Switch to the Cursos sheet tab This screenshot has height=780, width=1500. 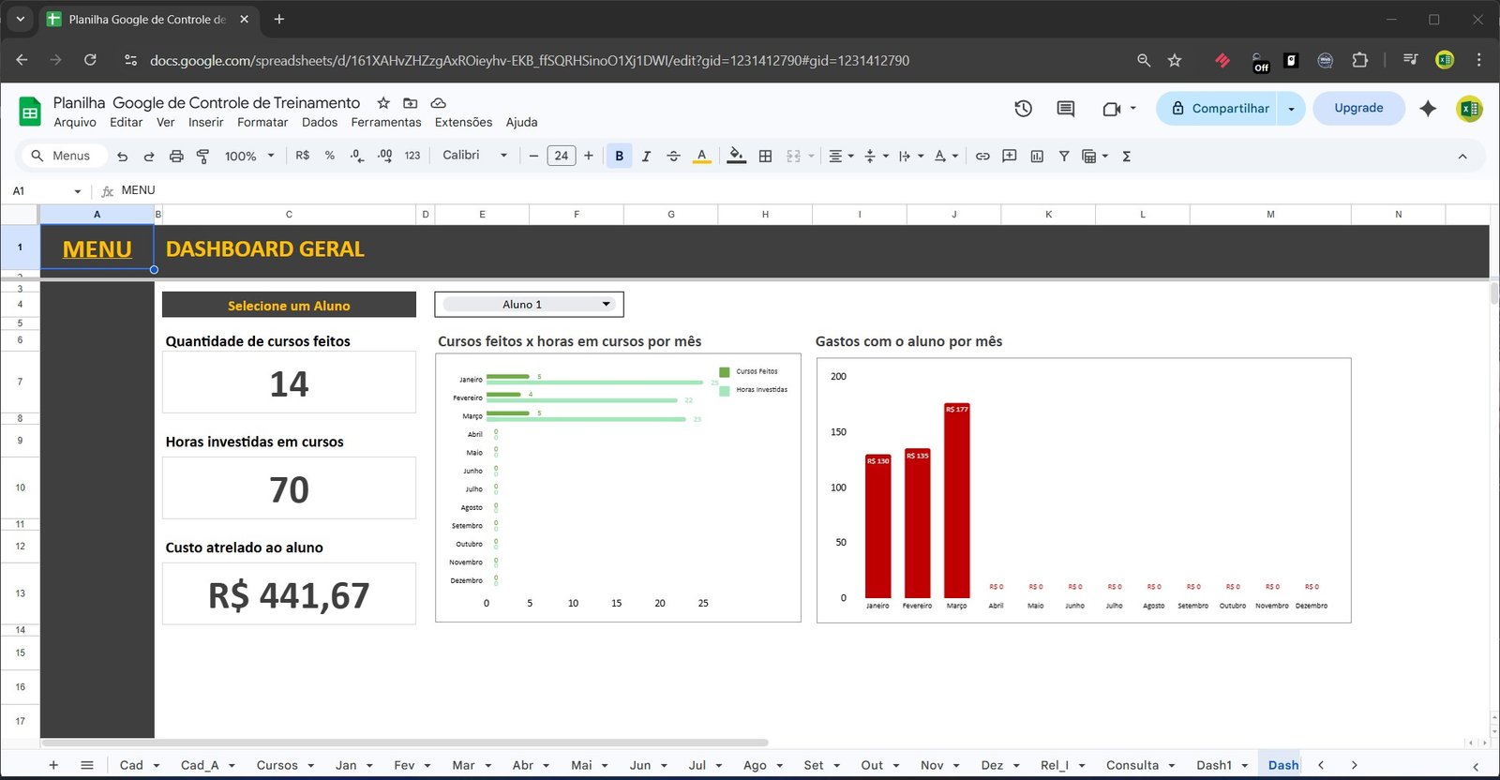[277, 765]
